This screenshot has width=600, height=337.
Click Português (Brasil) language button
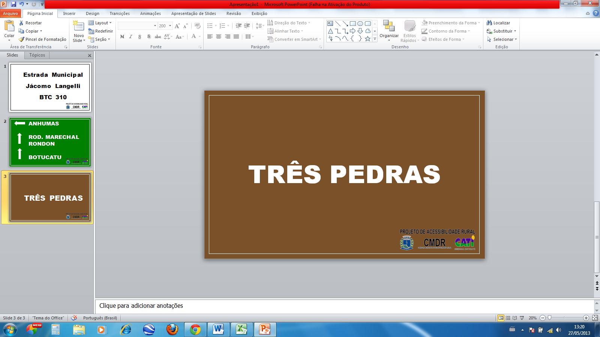pos(100,318)
